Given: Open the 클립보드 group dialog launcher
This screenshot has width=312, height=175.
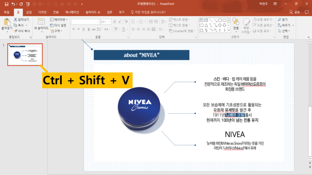Looking at the screenshot, I should tap(31, 37).
